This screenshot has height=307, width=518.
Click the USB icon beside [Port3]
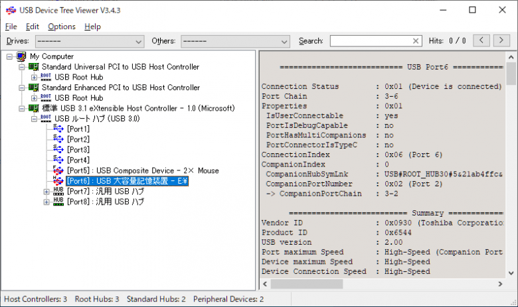[x=58, y=149]
